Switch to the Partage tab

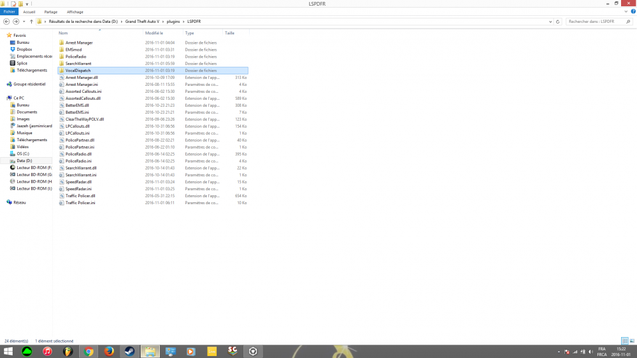pos(51,11)
